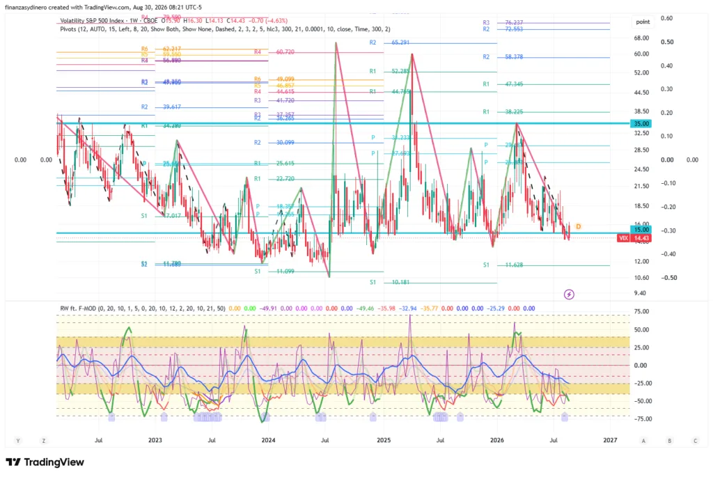Click the R1 47.345 pivot level label
Screen dimensions: 713x477
pyautogui.click(x=503, y=84)
